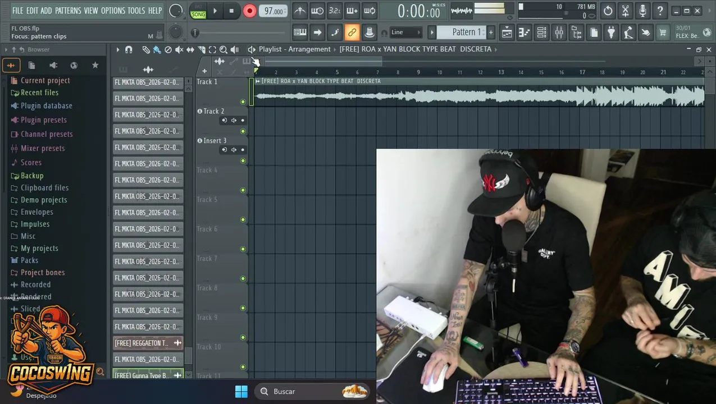Click the song position slider
This screenshot has width=716, height=404.
[239, 33]
